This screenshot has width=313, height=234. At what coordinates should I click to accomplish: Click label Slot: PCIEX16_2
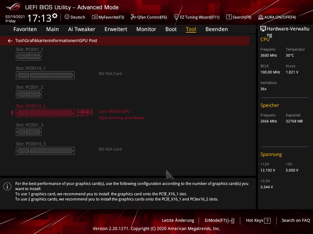click(x=31, y=106)
